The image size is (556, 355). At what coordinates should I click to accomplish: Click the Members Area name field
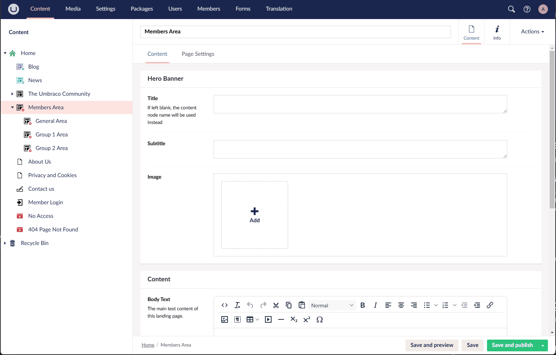tap(295, 32)
